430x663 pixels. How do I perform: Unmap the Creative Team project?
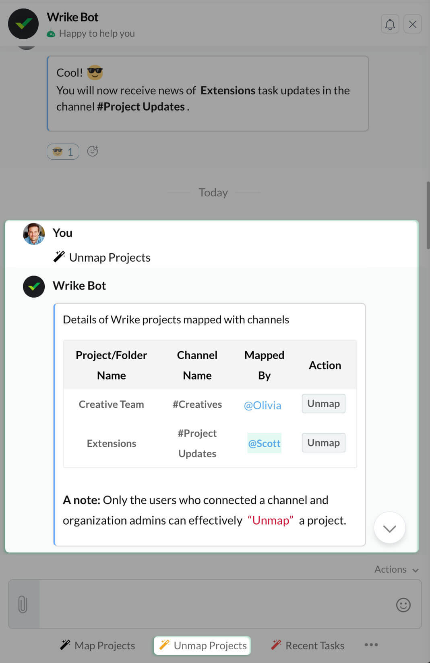click(323, 404)
